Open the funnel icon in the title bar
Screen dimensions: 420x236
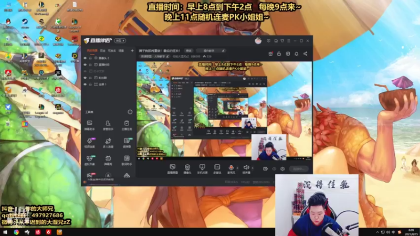click(282, 41)
